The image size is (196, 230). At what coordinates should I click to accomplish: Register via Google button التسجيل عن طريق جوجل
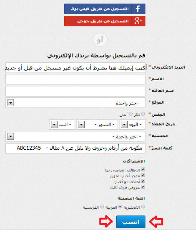(105, 21)
